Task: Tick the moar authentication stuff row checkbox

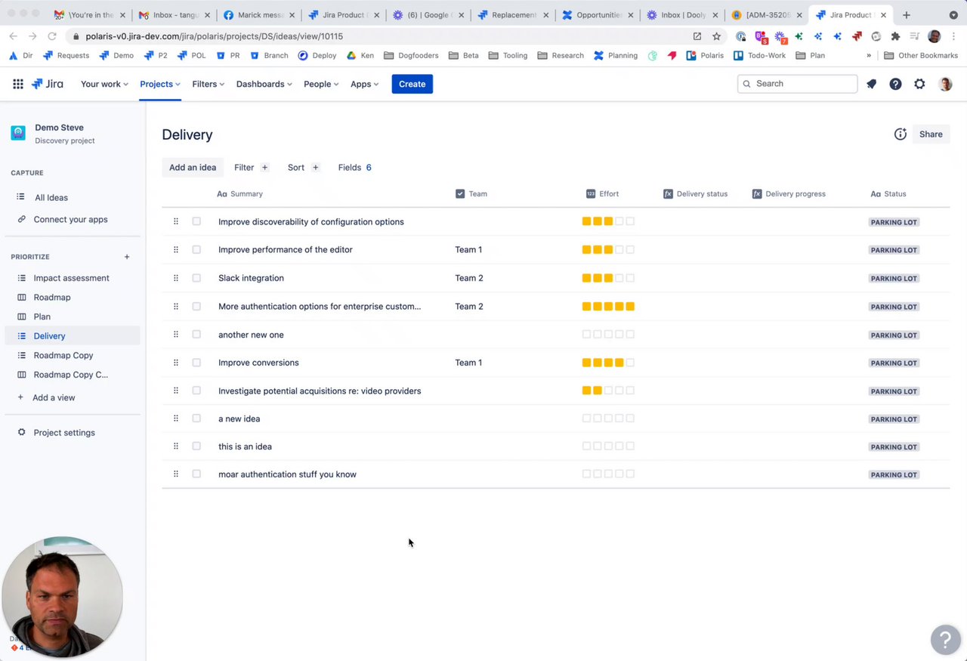Action: point(196,474)
